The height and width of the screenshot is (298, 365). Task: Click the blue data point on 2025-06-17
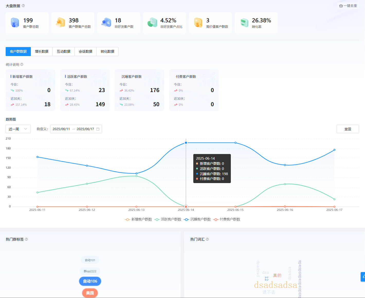(x=334, y=150)
